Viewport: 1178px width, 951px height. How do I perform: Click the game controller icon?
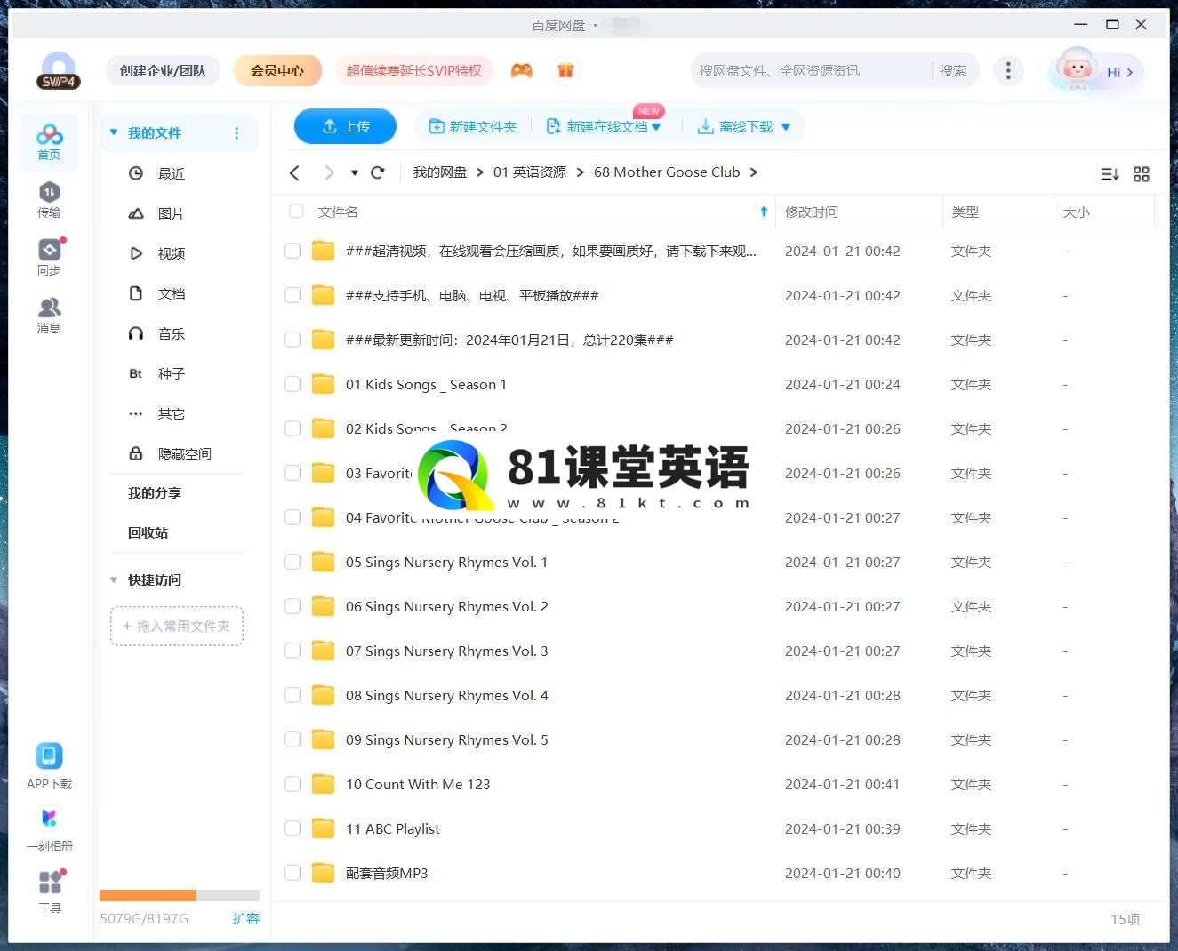click(522, 70)
